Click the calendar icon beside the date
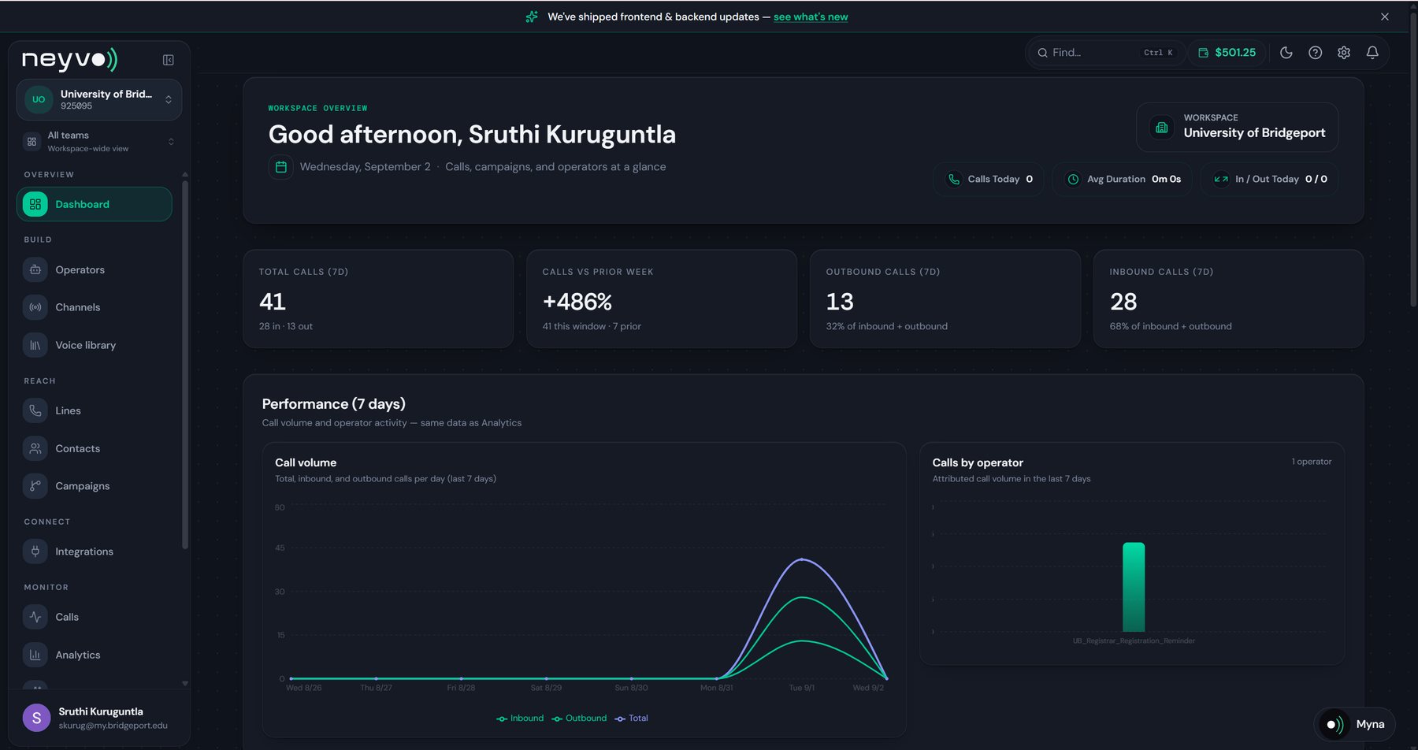This screenshot has width=1418, height=750. coord(280,167)
